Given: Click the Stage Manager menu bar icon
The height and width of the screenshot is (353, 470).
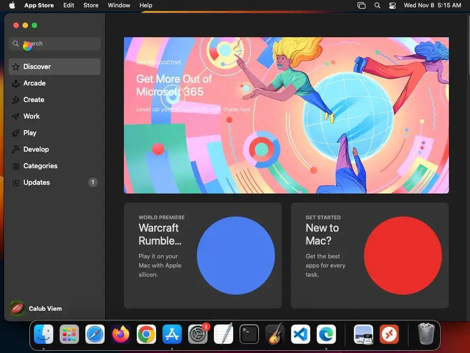Looking at the screenshot, I should click(x=362, y=5).
